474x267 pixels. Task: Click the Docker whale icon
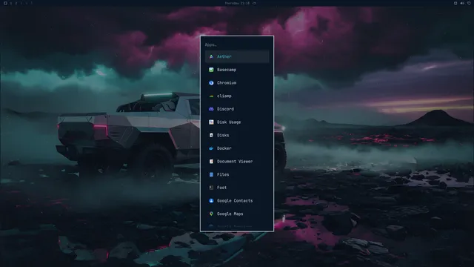coord(211,148)
